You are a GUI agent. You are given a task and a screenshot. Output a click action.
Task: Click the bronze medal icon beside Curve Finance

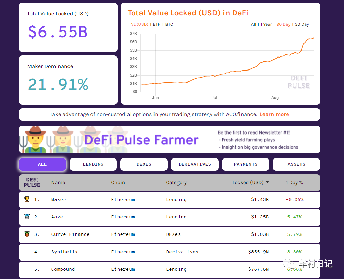coord(27,234)
